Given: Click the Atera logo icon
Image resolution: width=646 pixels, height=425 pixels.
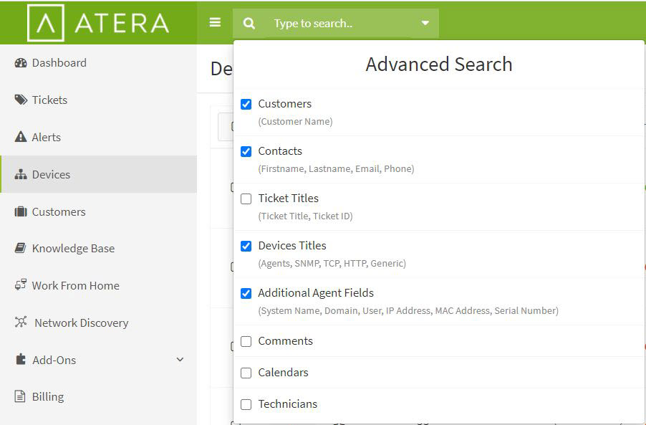Looking at the screenshot, I should (46, 23).
